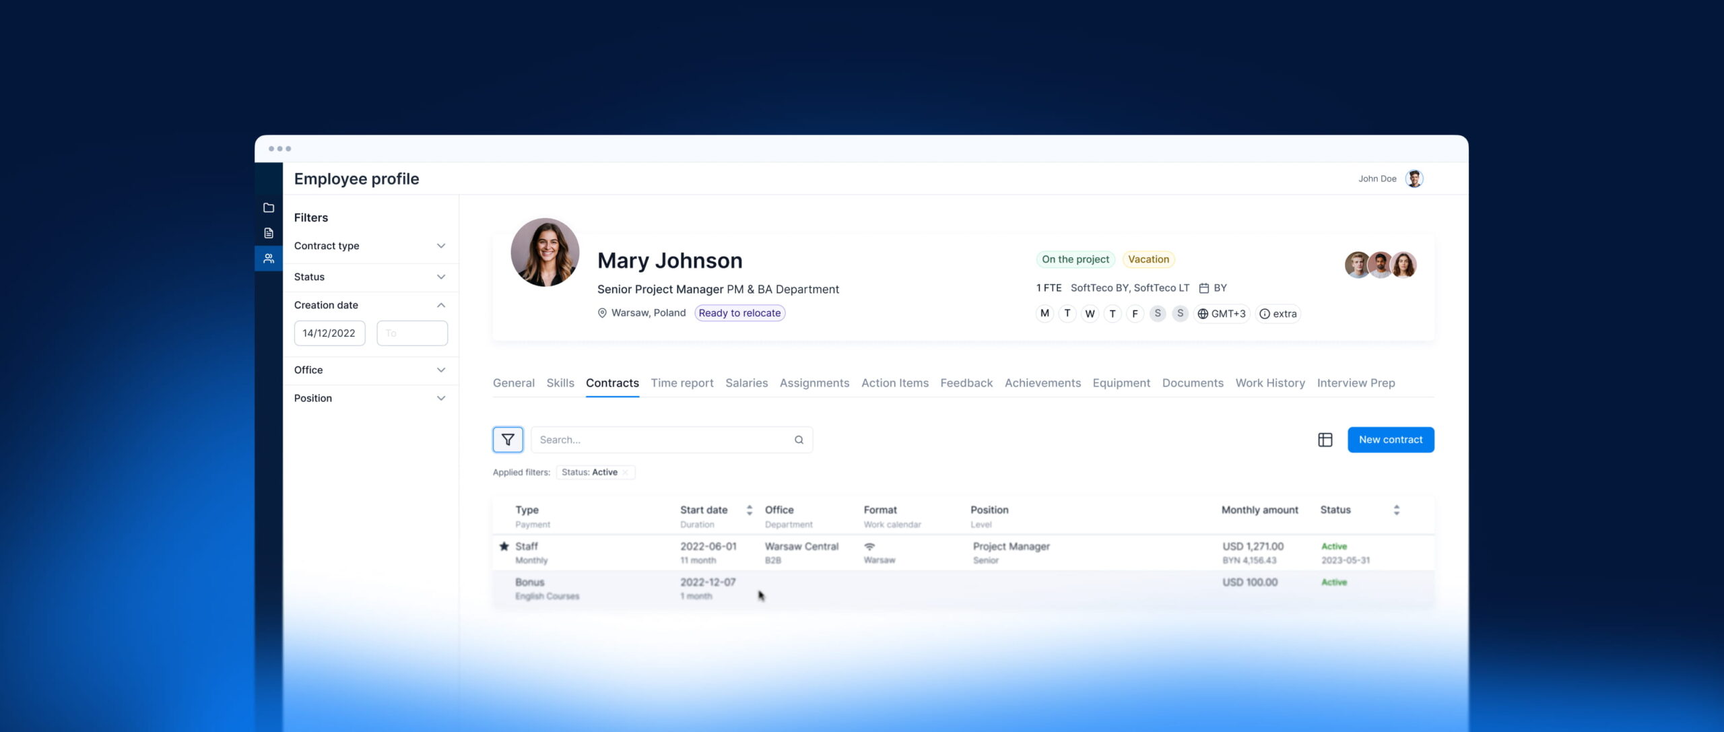The height and width of the screenshot is (732, 1724).
Task: Click the wifi format icon in Staff row
Action: pos(869,546)
